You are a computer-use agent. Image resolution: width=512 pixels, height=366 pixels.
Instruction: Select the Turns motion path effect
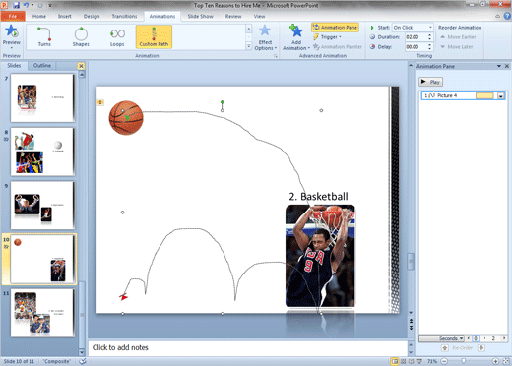[x=44, y=36]
